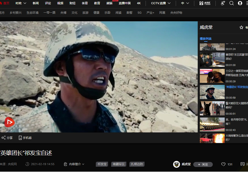
Task: Follow 威虎堂 via the 关注 button
Action: point(203,165)
